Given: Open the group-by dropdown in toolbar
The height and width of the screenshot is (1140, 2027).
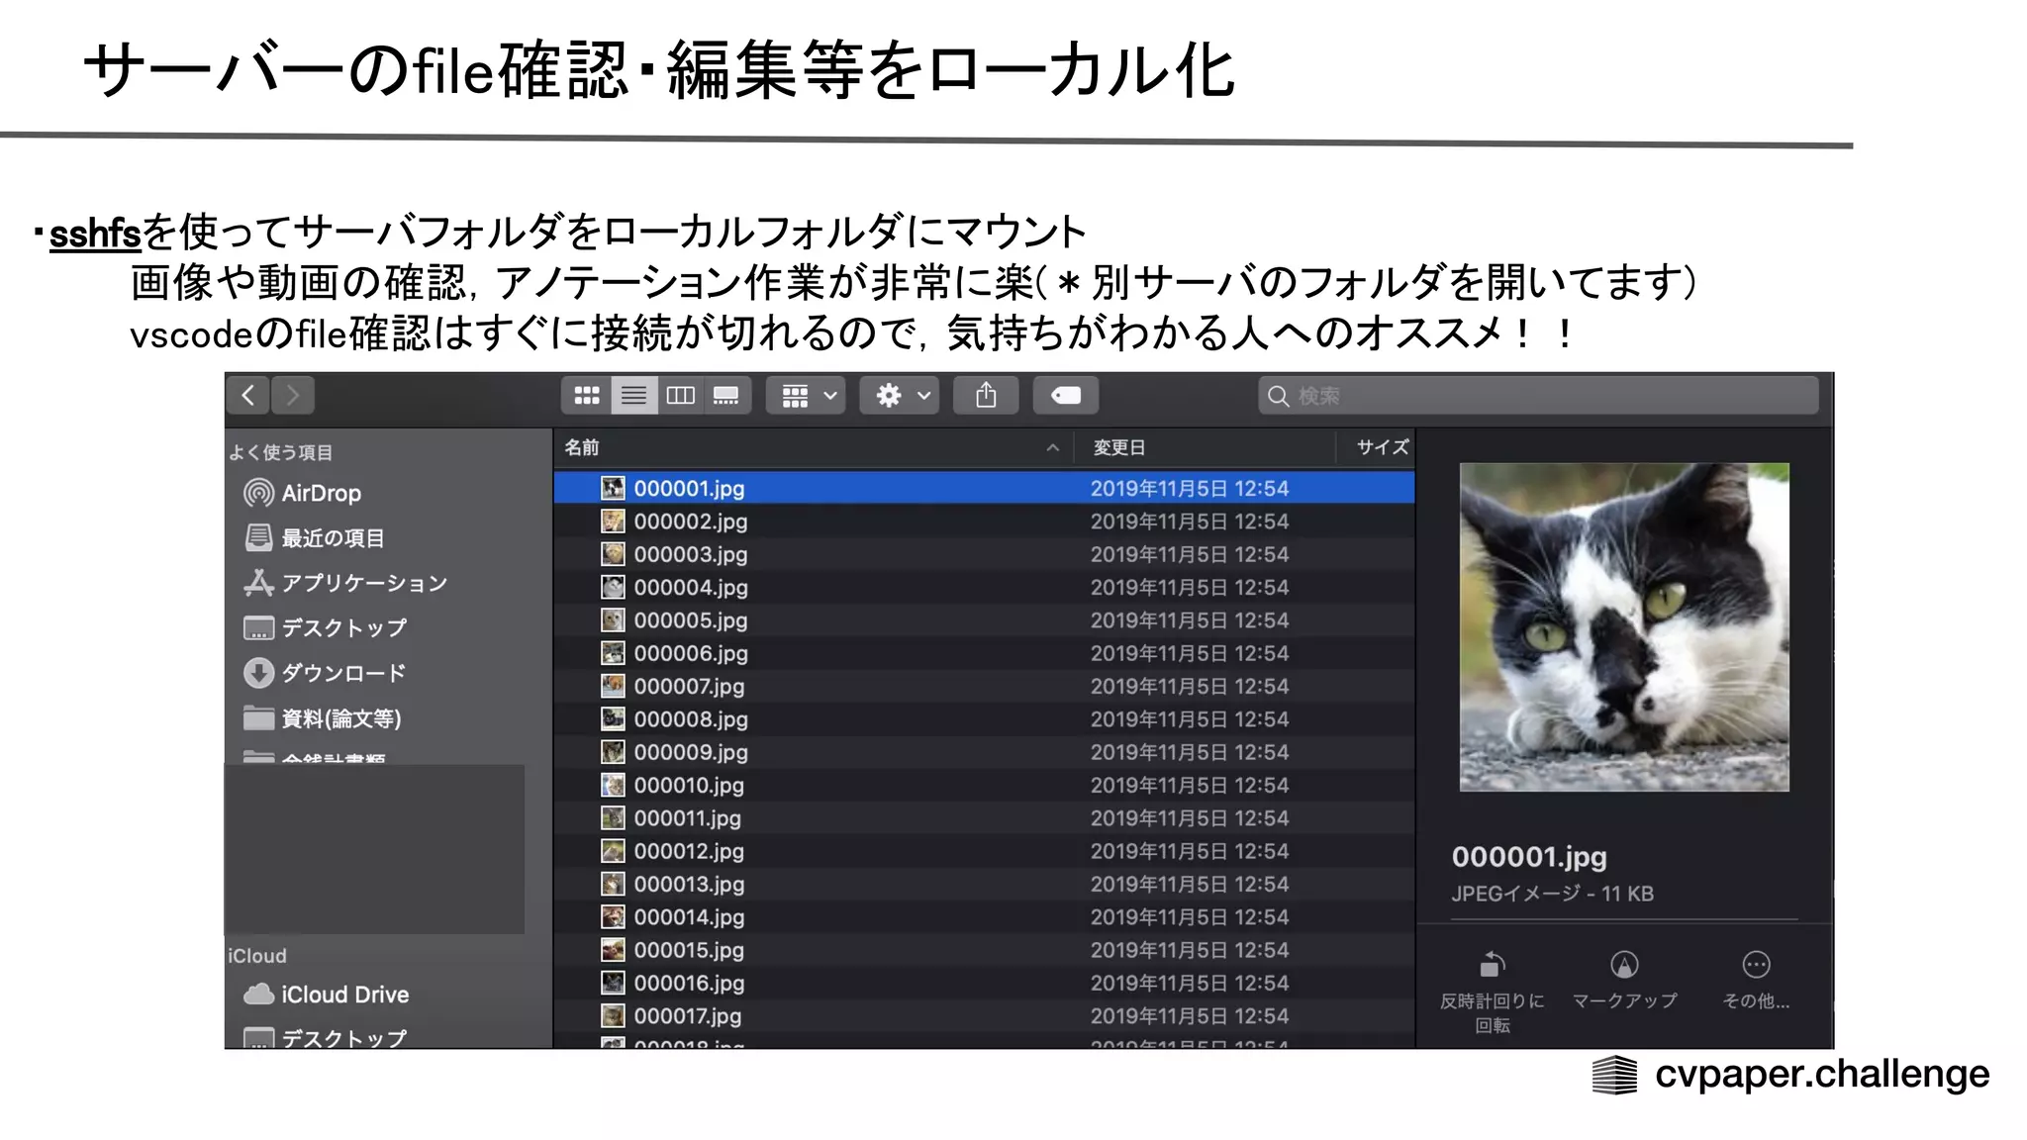Looking at the screenshot, I should (807, 396).
